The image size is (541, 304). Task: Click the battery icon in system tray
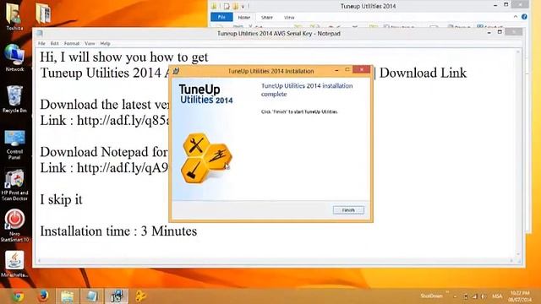466,296
